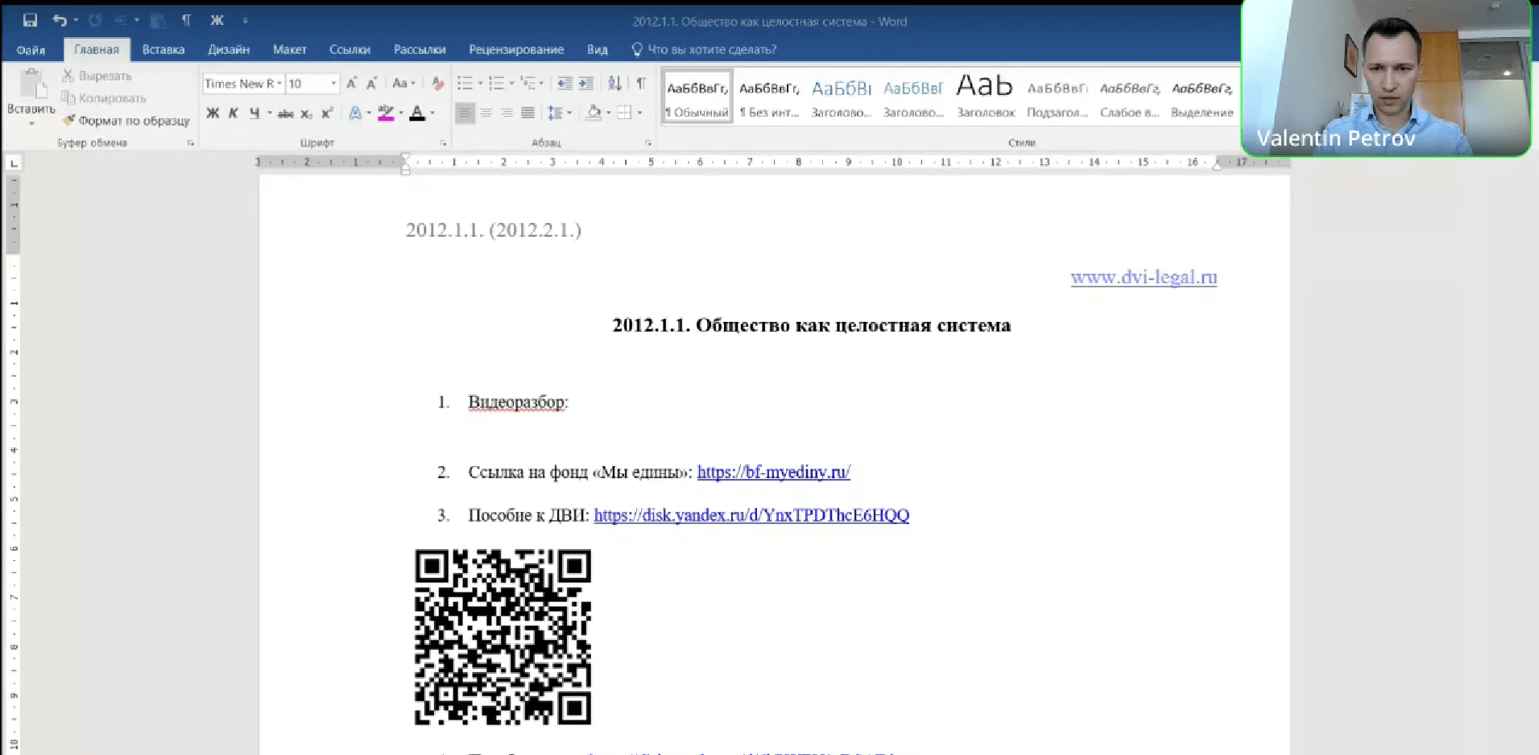Expand the undo history dropdown arrow
The width and height of the screenshot is (1539, 755).
coord(76,20)
